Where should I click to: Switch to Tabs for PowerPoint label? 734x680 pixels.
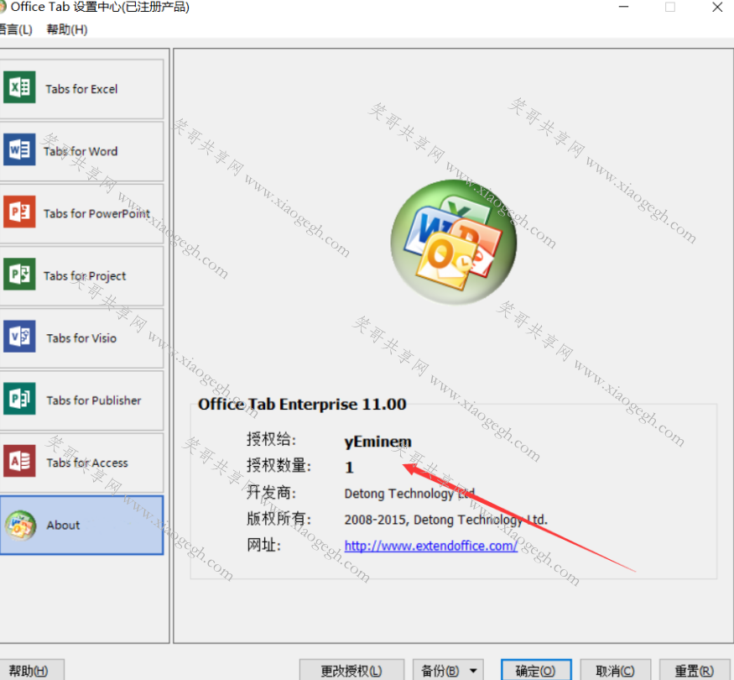click(97, 213)
